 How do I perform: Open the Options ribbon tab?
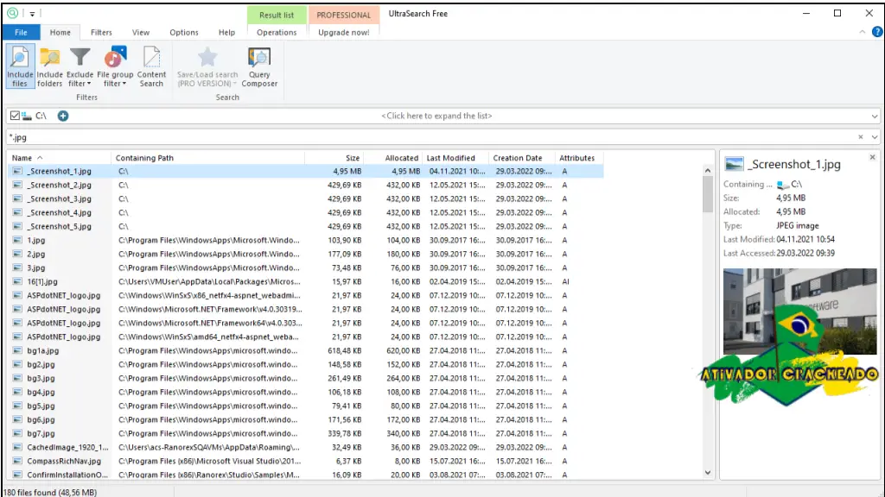click(184, 32)
